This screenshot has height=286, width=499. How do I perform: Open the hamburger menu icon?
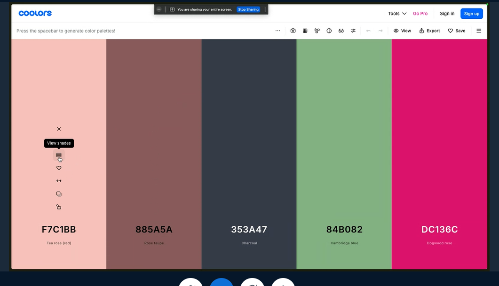[479, 31]
